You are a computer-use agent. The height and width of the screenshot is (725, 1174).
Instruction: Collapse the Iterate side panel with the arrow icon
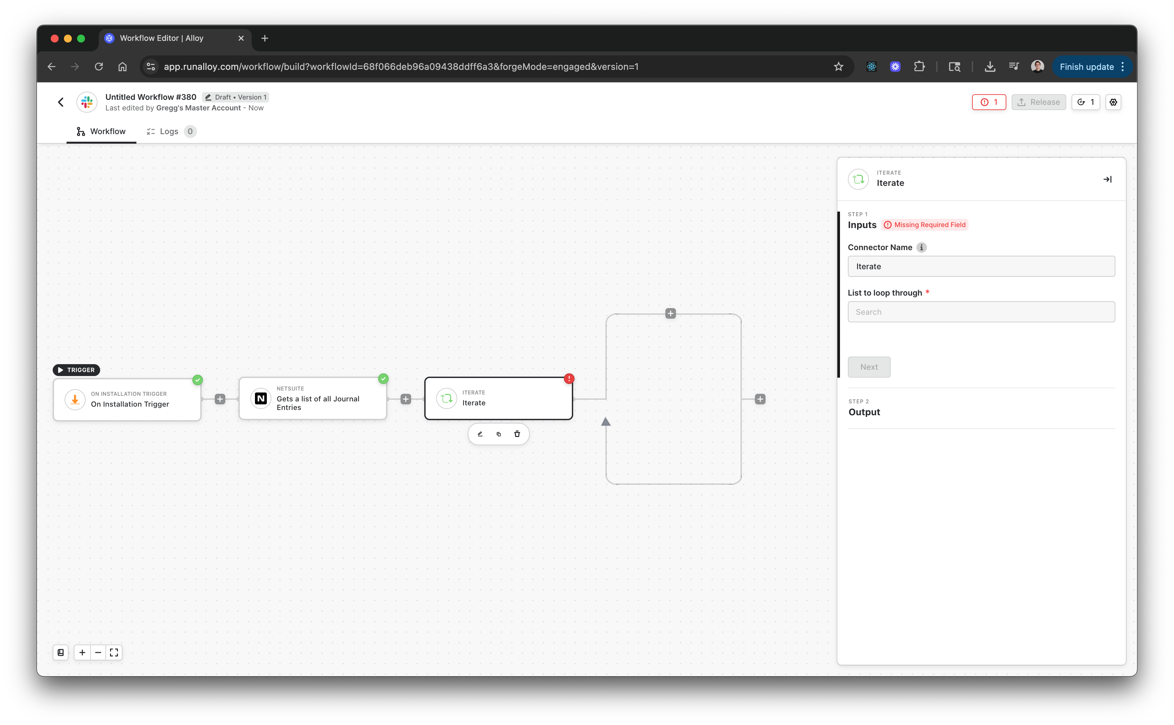pos(1107,179)
